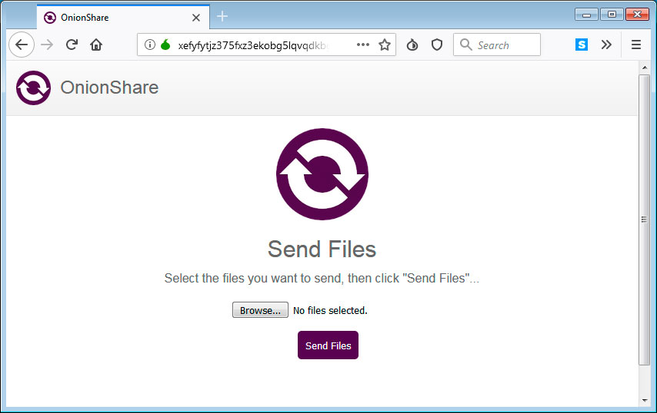Click the "Send Files" heading
The height and width of the screenshot is (413, 657).
pyautogui.click(x=322, y=249)
